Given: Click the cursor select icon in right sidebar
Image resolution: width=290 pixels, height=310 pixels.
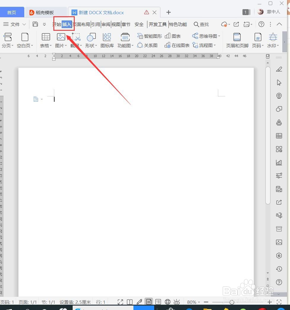Looking at the screenshot, I should (279, 83).
